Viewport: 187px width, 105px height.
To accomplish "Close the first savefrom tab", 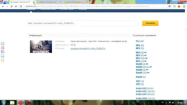I will (x=34, y=2).
